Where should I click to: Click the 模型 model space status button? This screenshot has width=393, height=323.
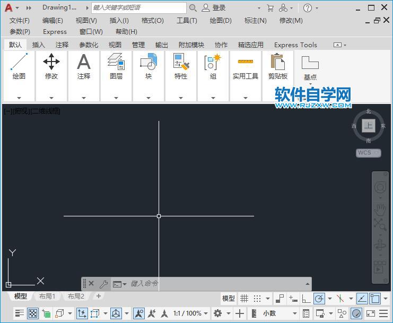click(x=229, y=299)
